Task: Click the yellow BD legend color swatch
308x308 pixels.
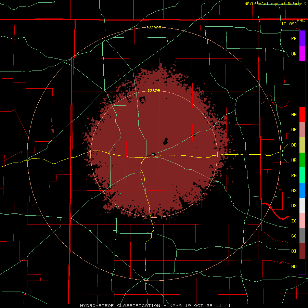Action: [x=302, y=145]
